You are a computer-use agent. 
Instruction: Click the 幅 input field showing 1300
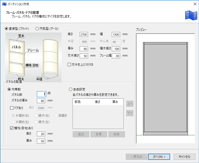tap(116, 34)
